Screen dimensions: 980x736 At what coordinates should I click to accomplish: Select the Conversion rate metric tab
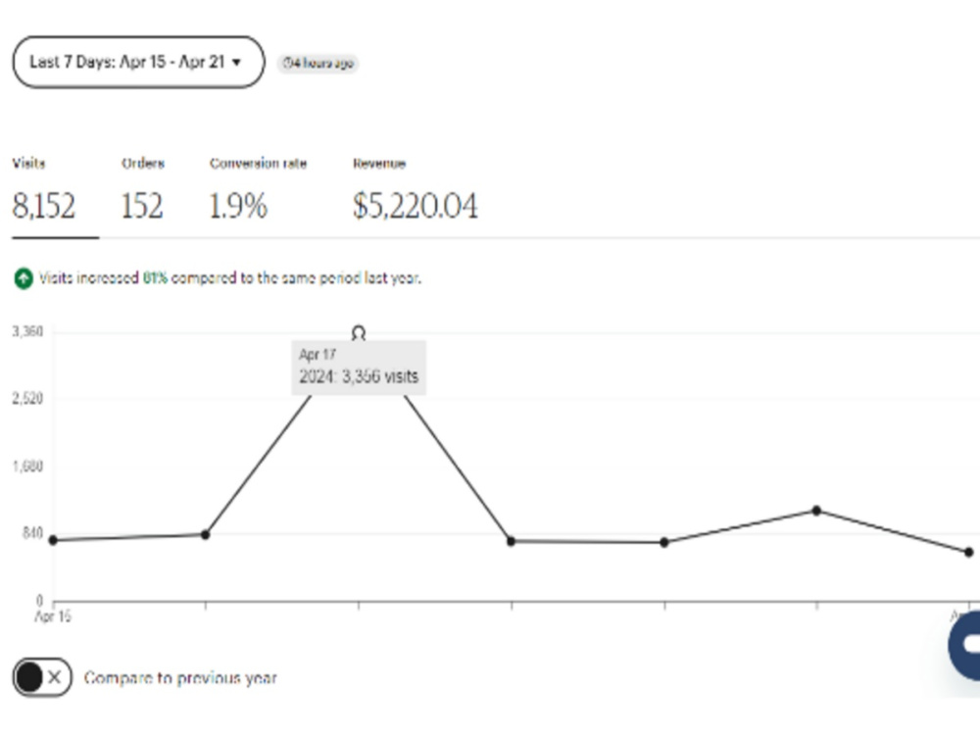coord(258,190)
